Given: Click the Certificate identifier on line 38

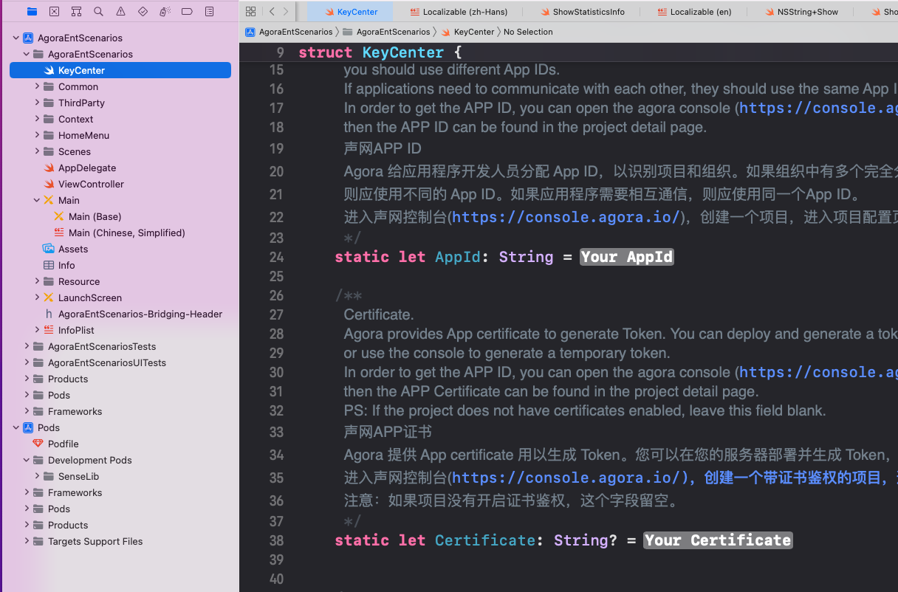Looking at the screenshot, I should (x=484, y=540).
